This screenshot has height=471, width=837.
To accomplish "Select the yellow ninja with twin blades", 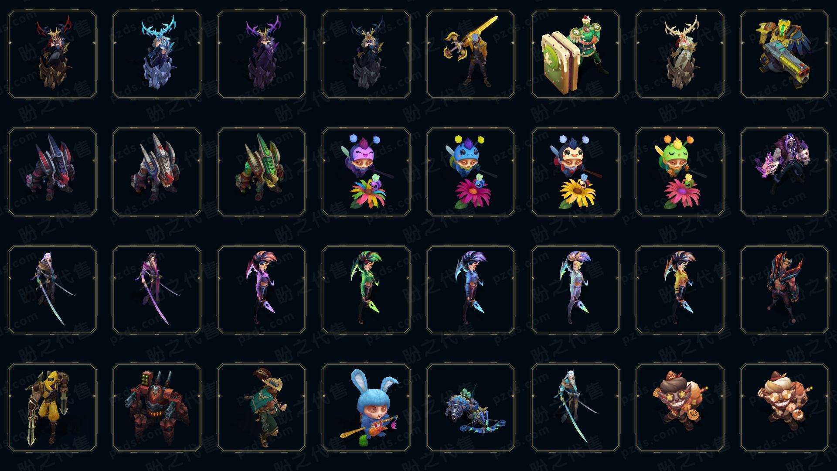I will pyautogui.click(x=52, y=407).
